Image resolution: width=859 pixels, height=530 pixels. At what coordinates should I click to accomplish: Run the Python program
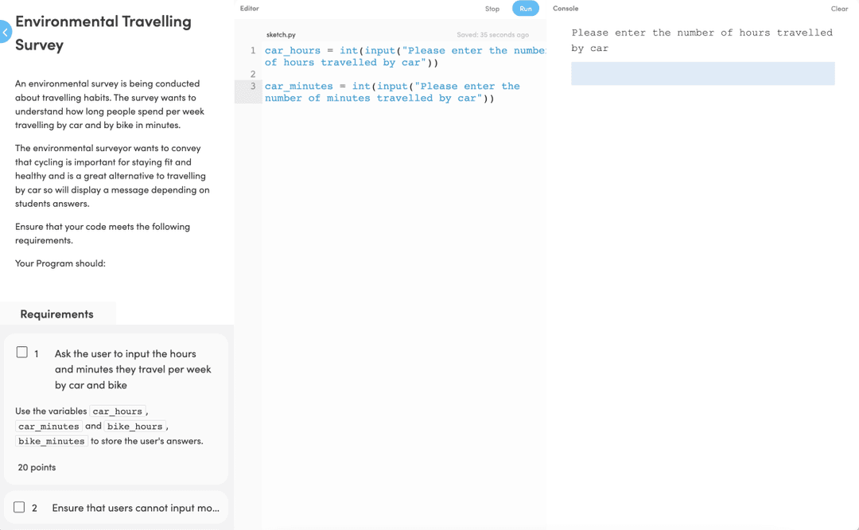[x=525, y=8]
